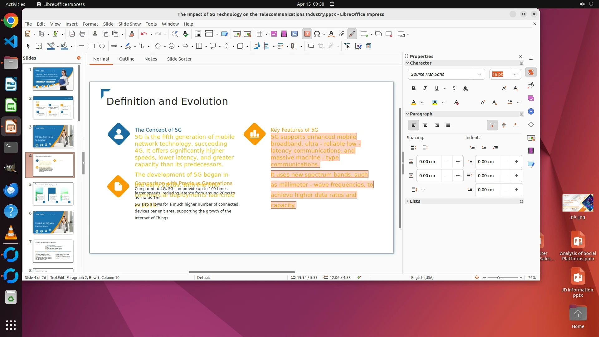
Task: Collapse the Paragraph section
Action: tap(421, 114)
